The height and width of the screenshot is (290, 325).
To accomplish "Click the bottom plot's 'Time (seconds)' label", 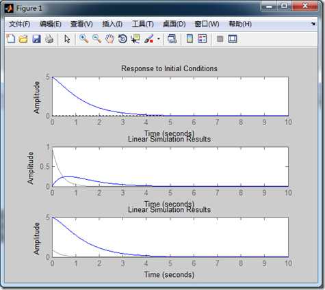I will coord(169,275).
